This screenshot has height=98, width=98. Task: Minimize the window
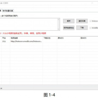tap(92, 3)
